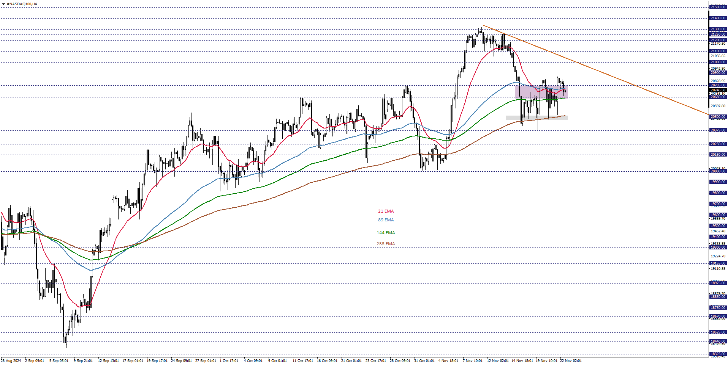
Task: Click the 19155.00 price level label
Action: pyautogui.click(x=718, y=263)
